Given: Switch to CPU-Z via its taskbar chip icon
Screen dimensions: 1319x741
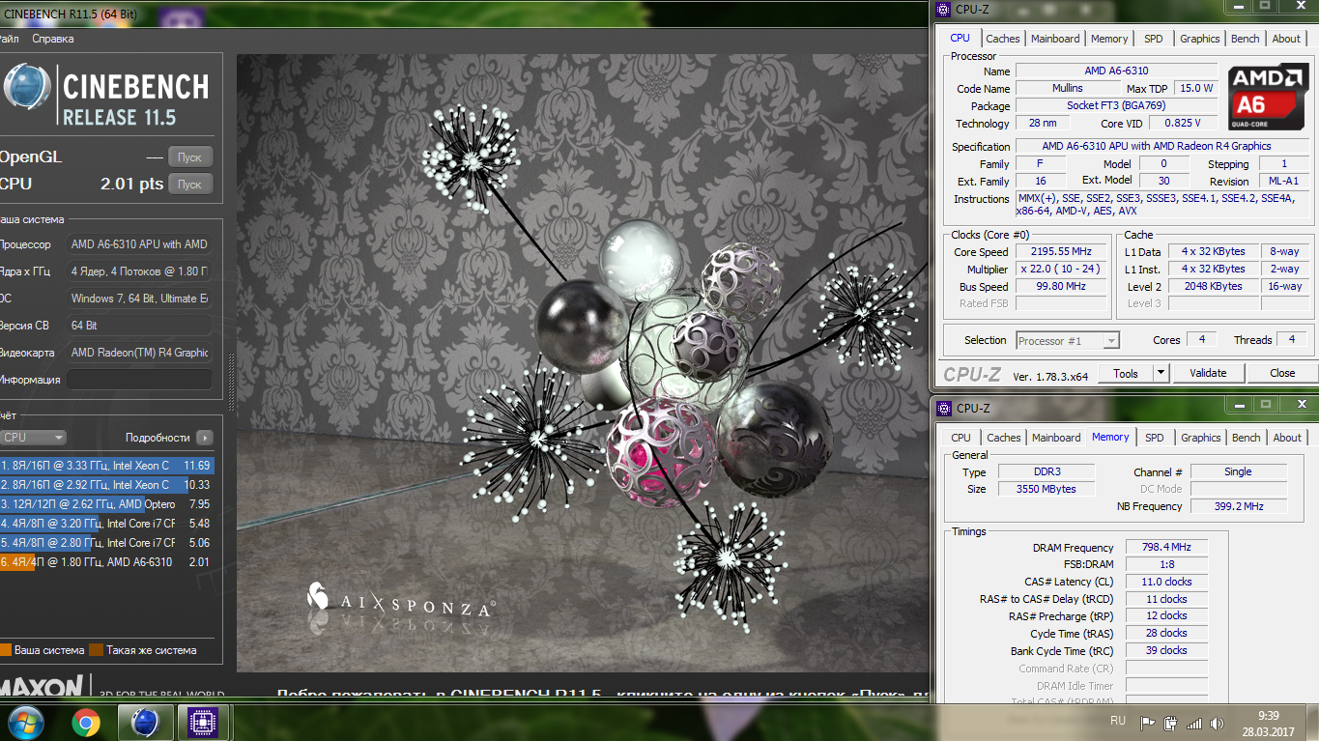Looking at the screenshot, I should [x=203, y=723].
